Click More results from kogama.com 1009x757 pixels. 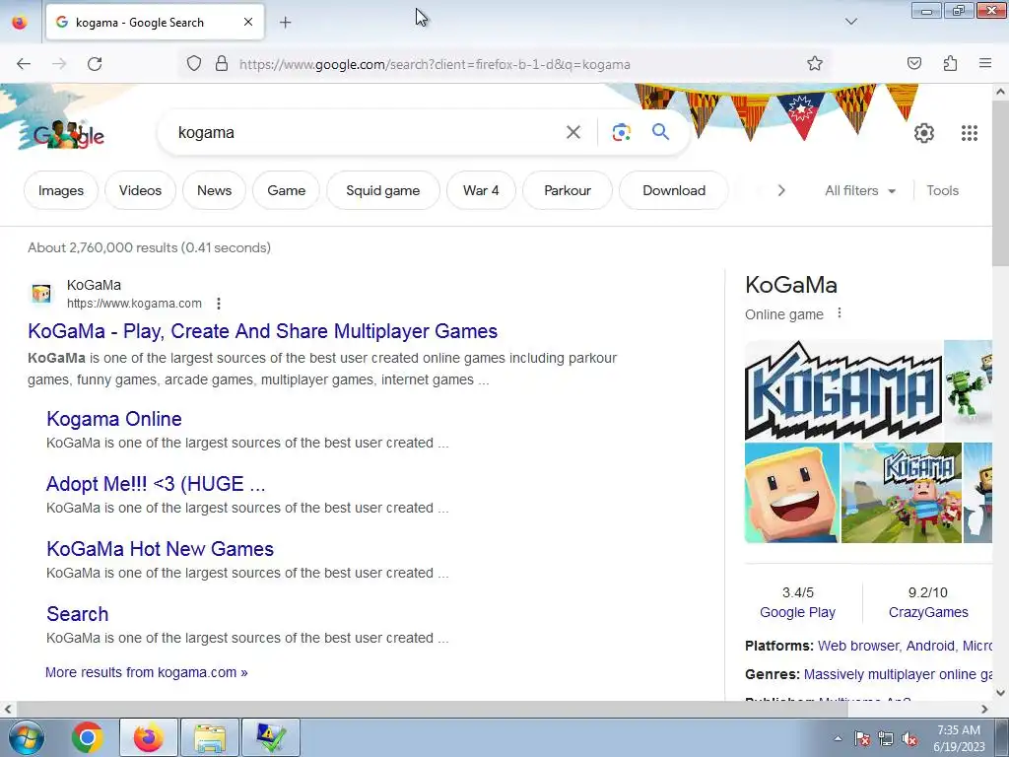[147, 672]
